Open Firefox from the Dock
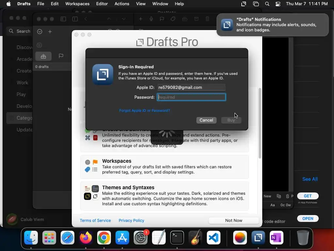 pos(86,238)
